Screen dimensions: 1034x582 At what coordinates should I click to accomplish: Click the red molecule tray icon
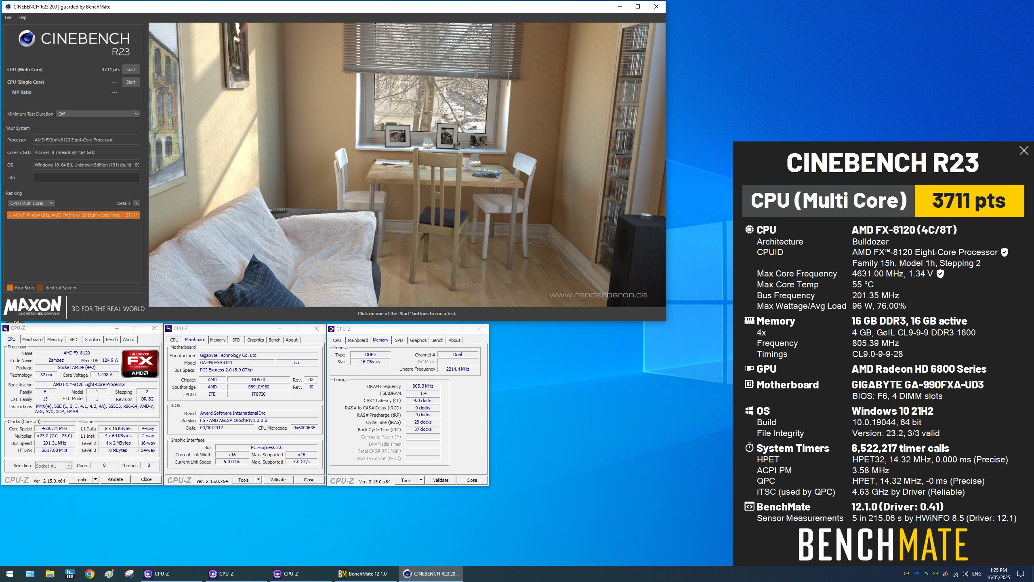pos(946,574)
